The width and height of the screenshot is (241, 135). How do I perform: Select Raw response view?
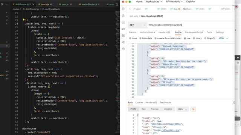point(143,109)
